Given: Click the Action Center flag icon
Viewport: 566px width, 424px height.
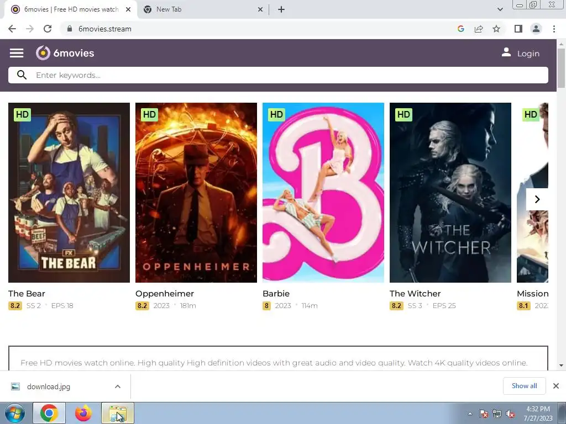Looking at the screenshot, I should click(483, 414).
